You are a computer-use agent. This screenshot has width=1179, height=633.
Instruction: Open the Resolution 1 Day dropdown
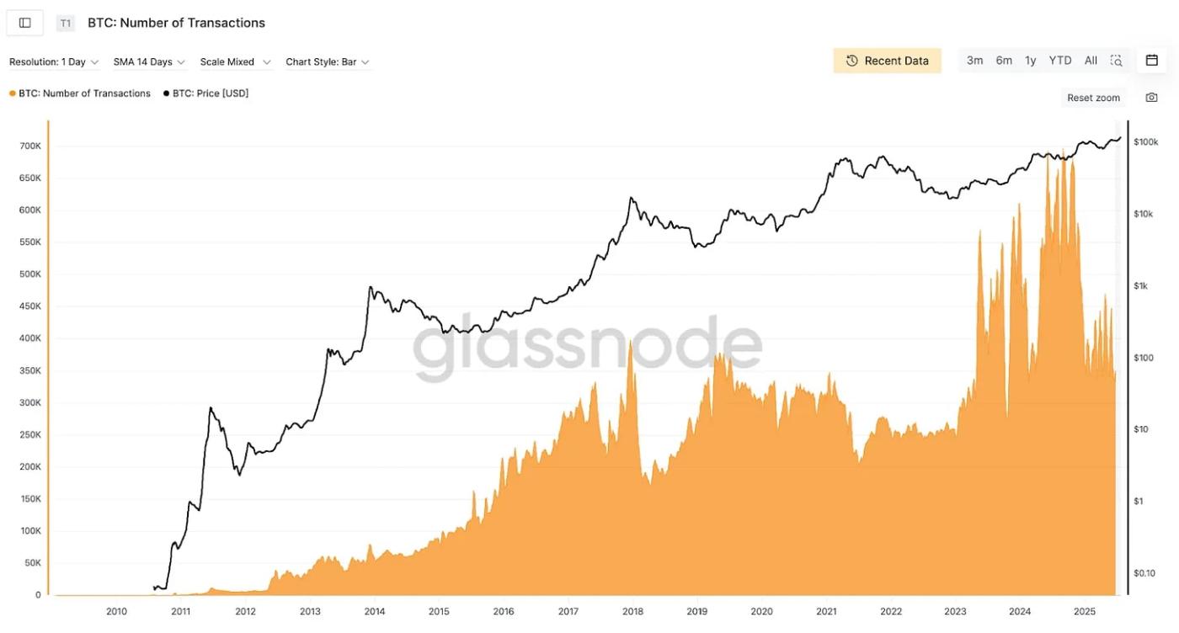tap(54, 62)
